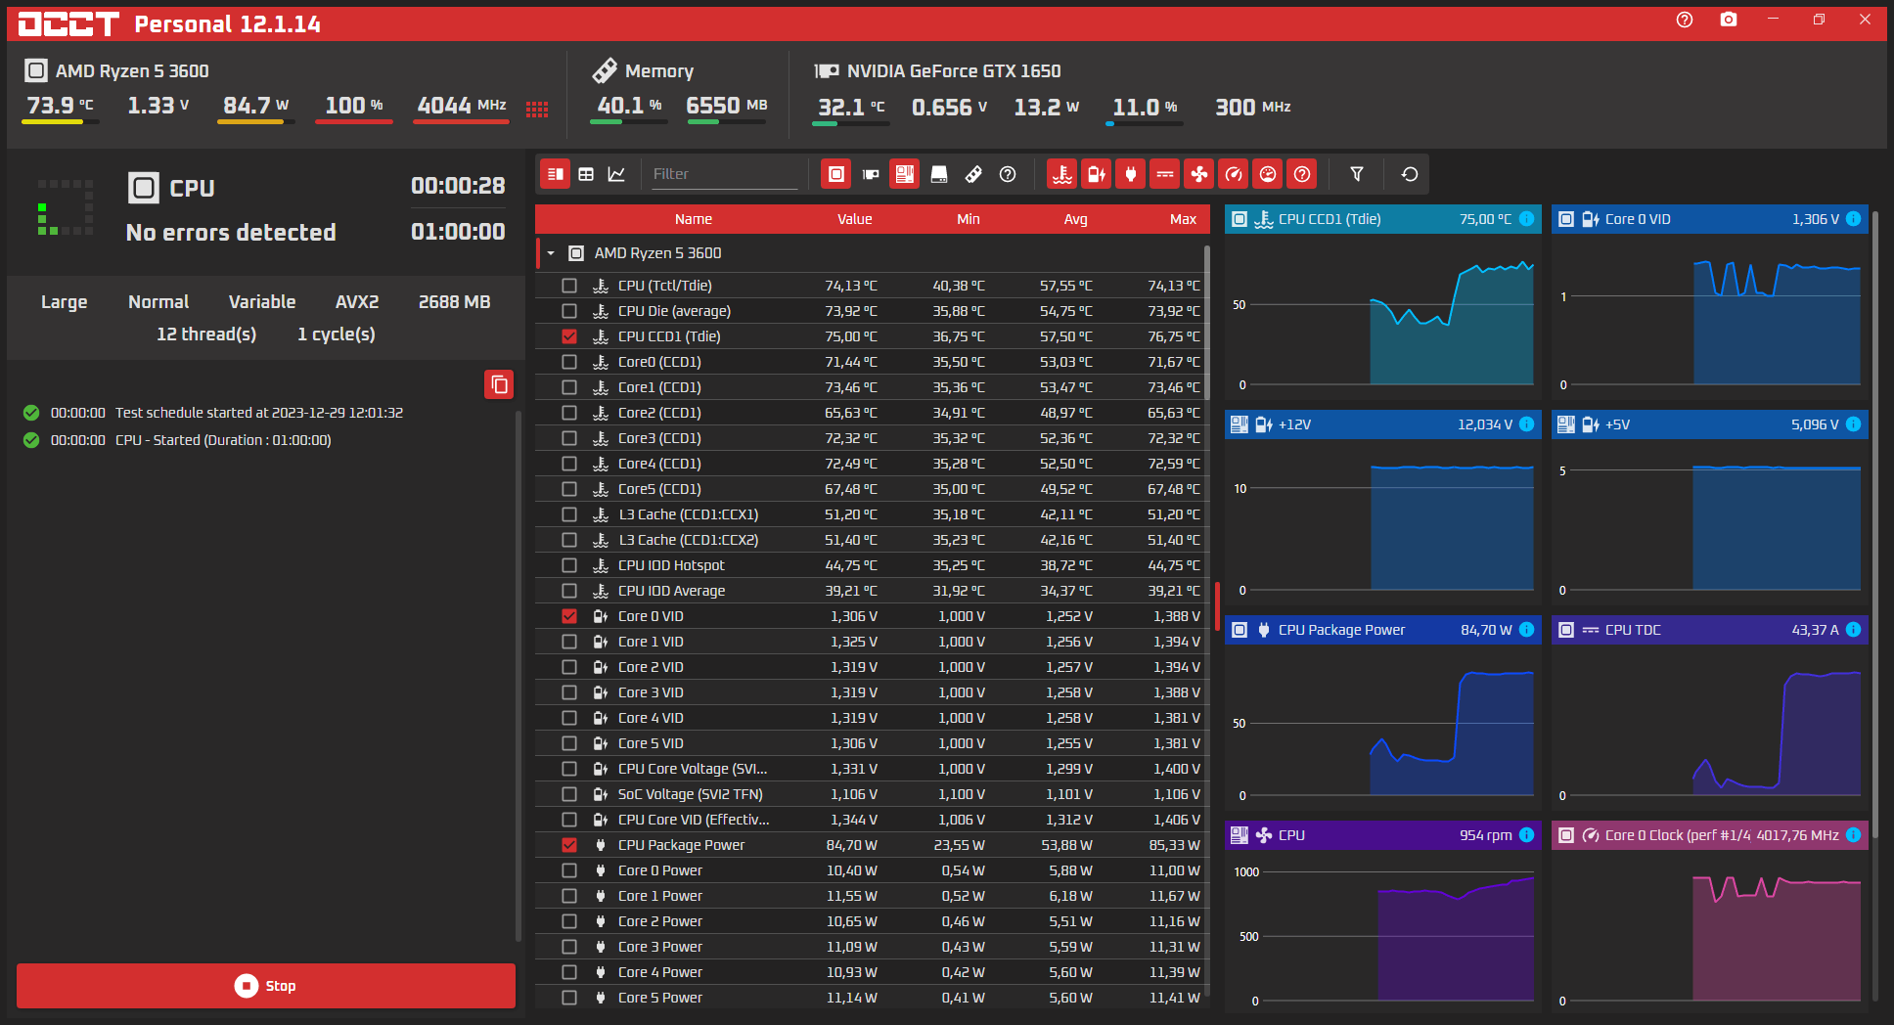Copy the test log to clipboard
1894x1025 pixels.
pos(499,384)
